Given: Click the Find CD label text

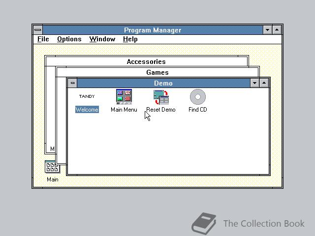Looking at the screenshot, I should coord(198,110).
